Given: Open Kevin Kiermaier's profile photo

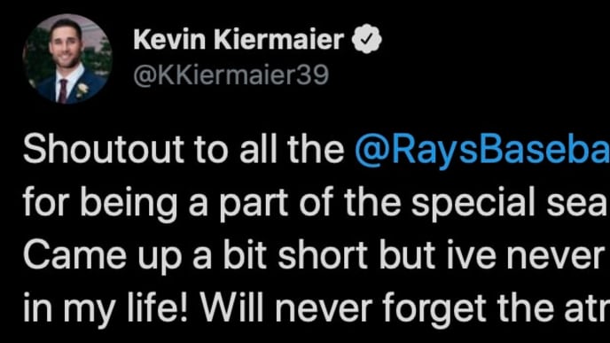Looking at the screenshot, I should (x=67, y=58).
